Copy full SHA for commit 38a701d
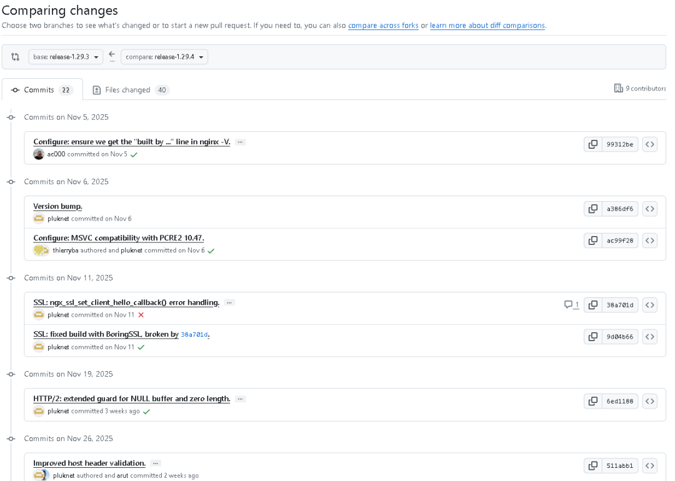 [x=592, y=305]
